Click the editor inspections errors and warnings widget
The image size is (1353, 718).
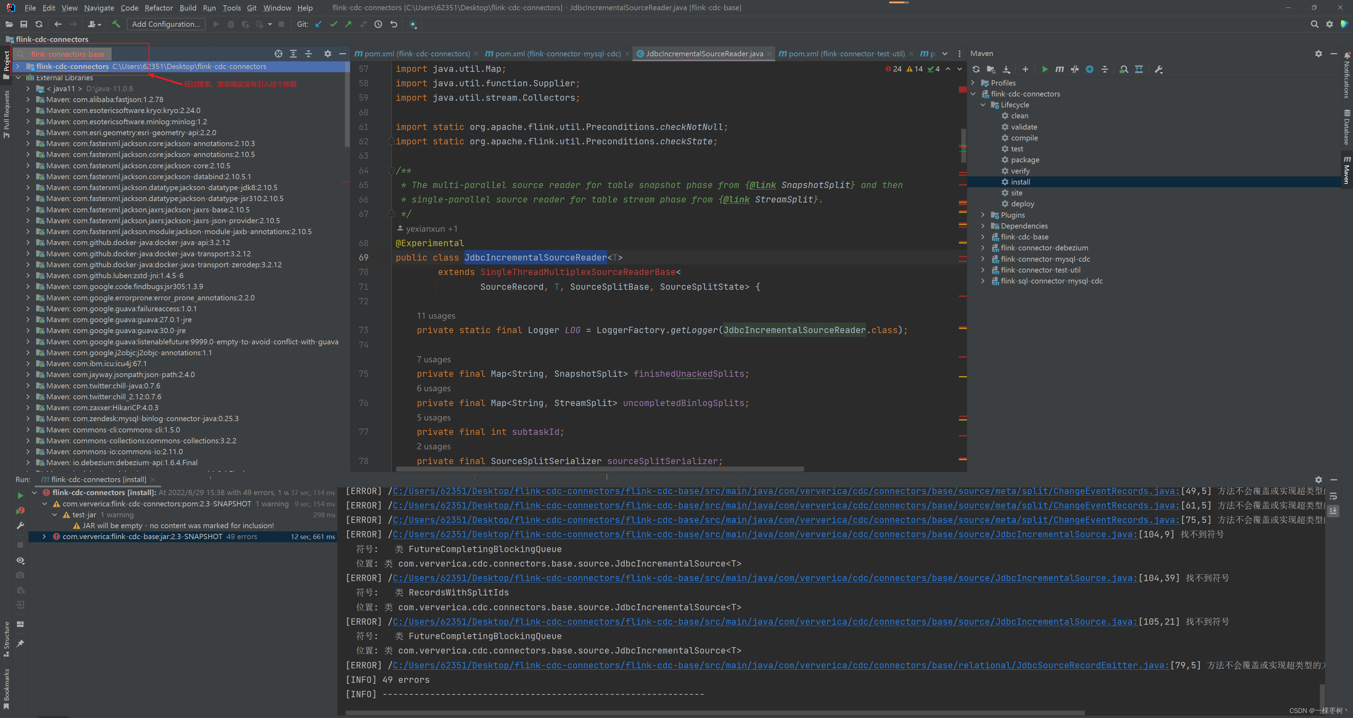click(913, 69)
